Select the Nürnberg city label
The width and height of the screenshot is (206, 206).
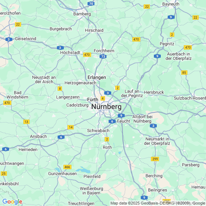pos(106,106)
